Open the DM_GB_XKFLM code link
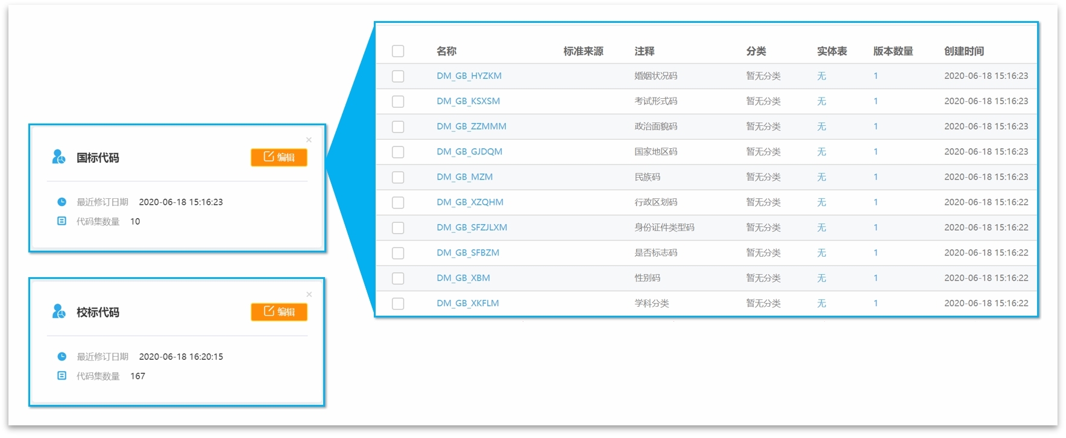This screenshot has width=1066, height=438. pos(468,304)
